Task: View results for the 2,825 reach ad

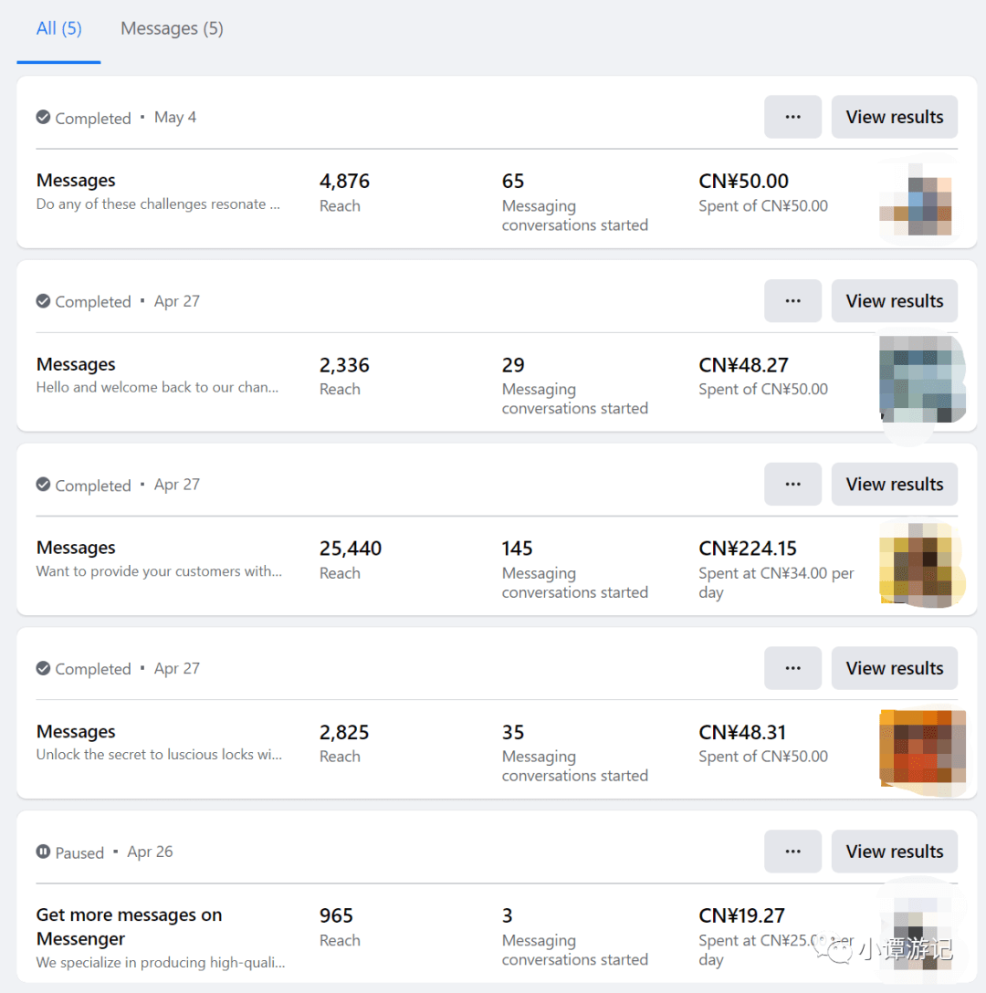Action: (x=894, y=668)
